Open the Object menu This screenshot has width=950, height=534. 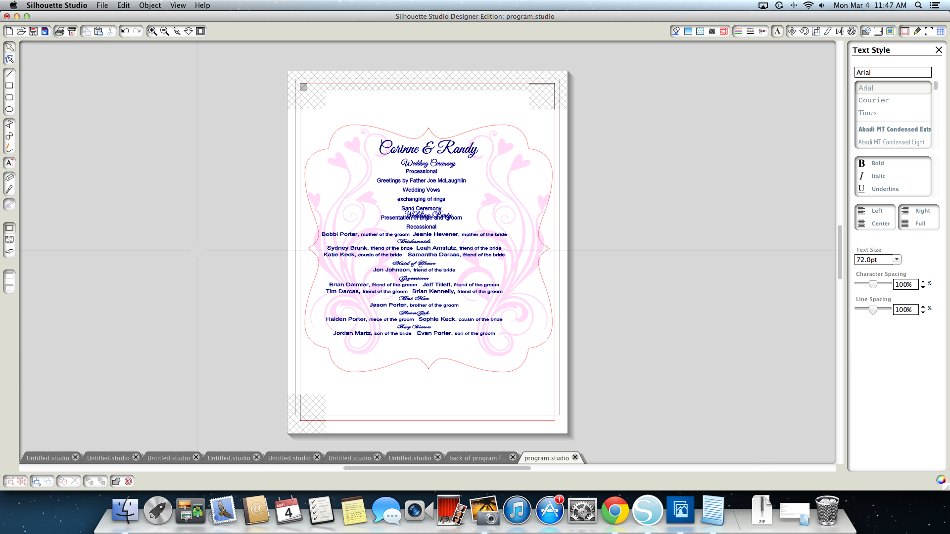[x=149, y=5]
